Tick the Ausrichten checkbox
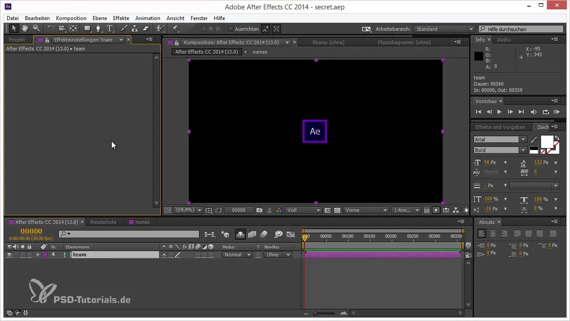Screen dimensions: 570x321 pyautogui.click(x=231, y=29)
